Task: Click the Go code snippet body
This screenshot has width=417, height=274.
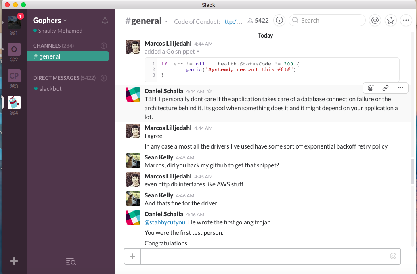Action: pos(272,70)
